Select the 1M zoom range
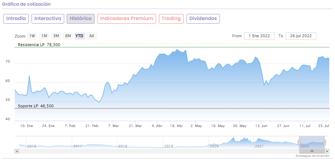This screenshot has width=335, height=161. [x=44, y=36]
